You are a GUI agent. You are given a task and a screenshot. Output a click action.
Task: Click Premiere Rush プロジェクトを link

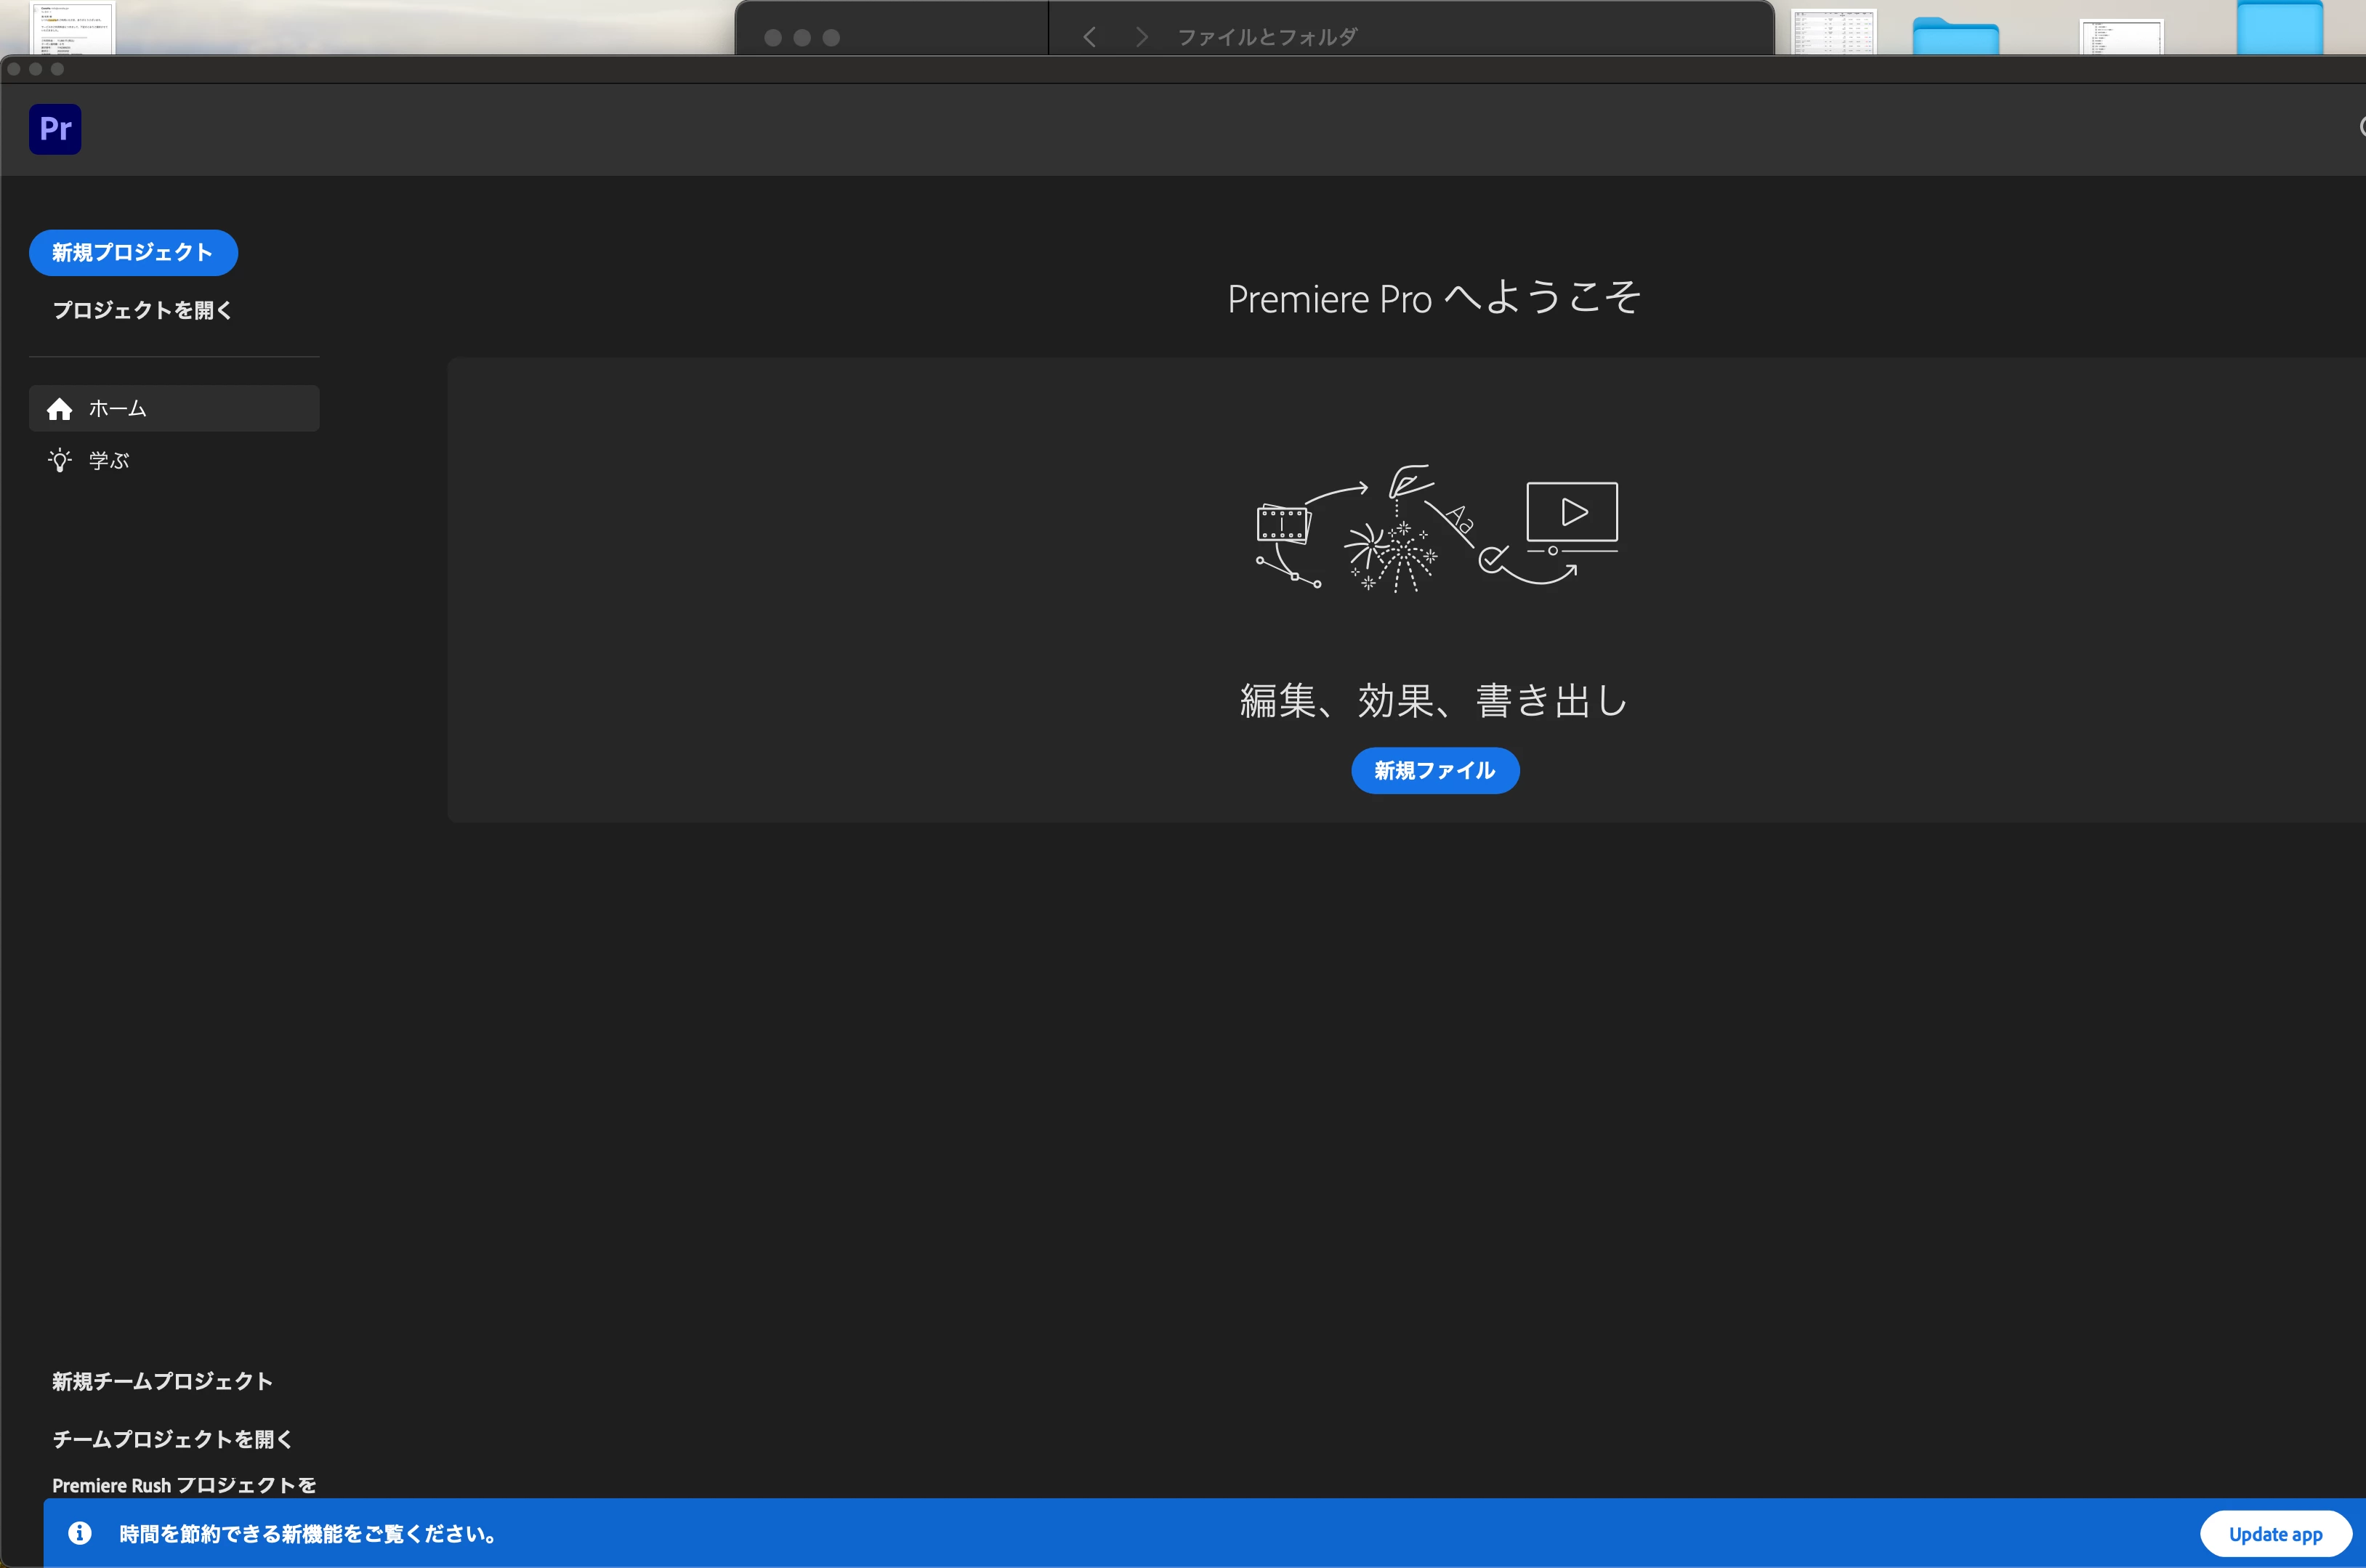click(x=184, y=1486)
